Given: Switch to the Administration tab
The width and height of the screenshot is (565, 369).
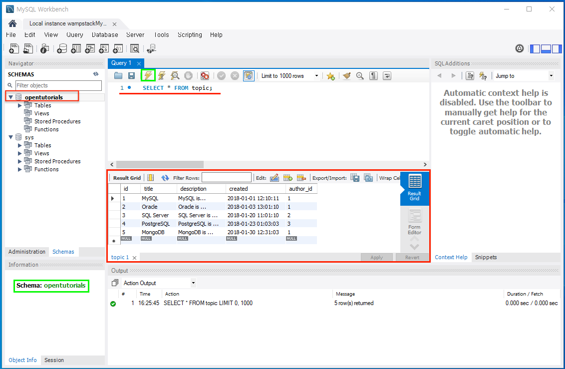Looking at the screenshot, I should click(27, 252).
